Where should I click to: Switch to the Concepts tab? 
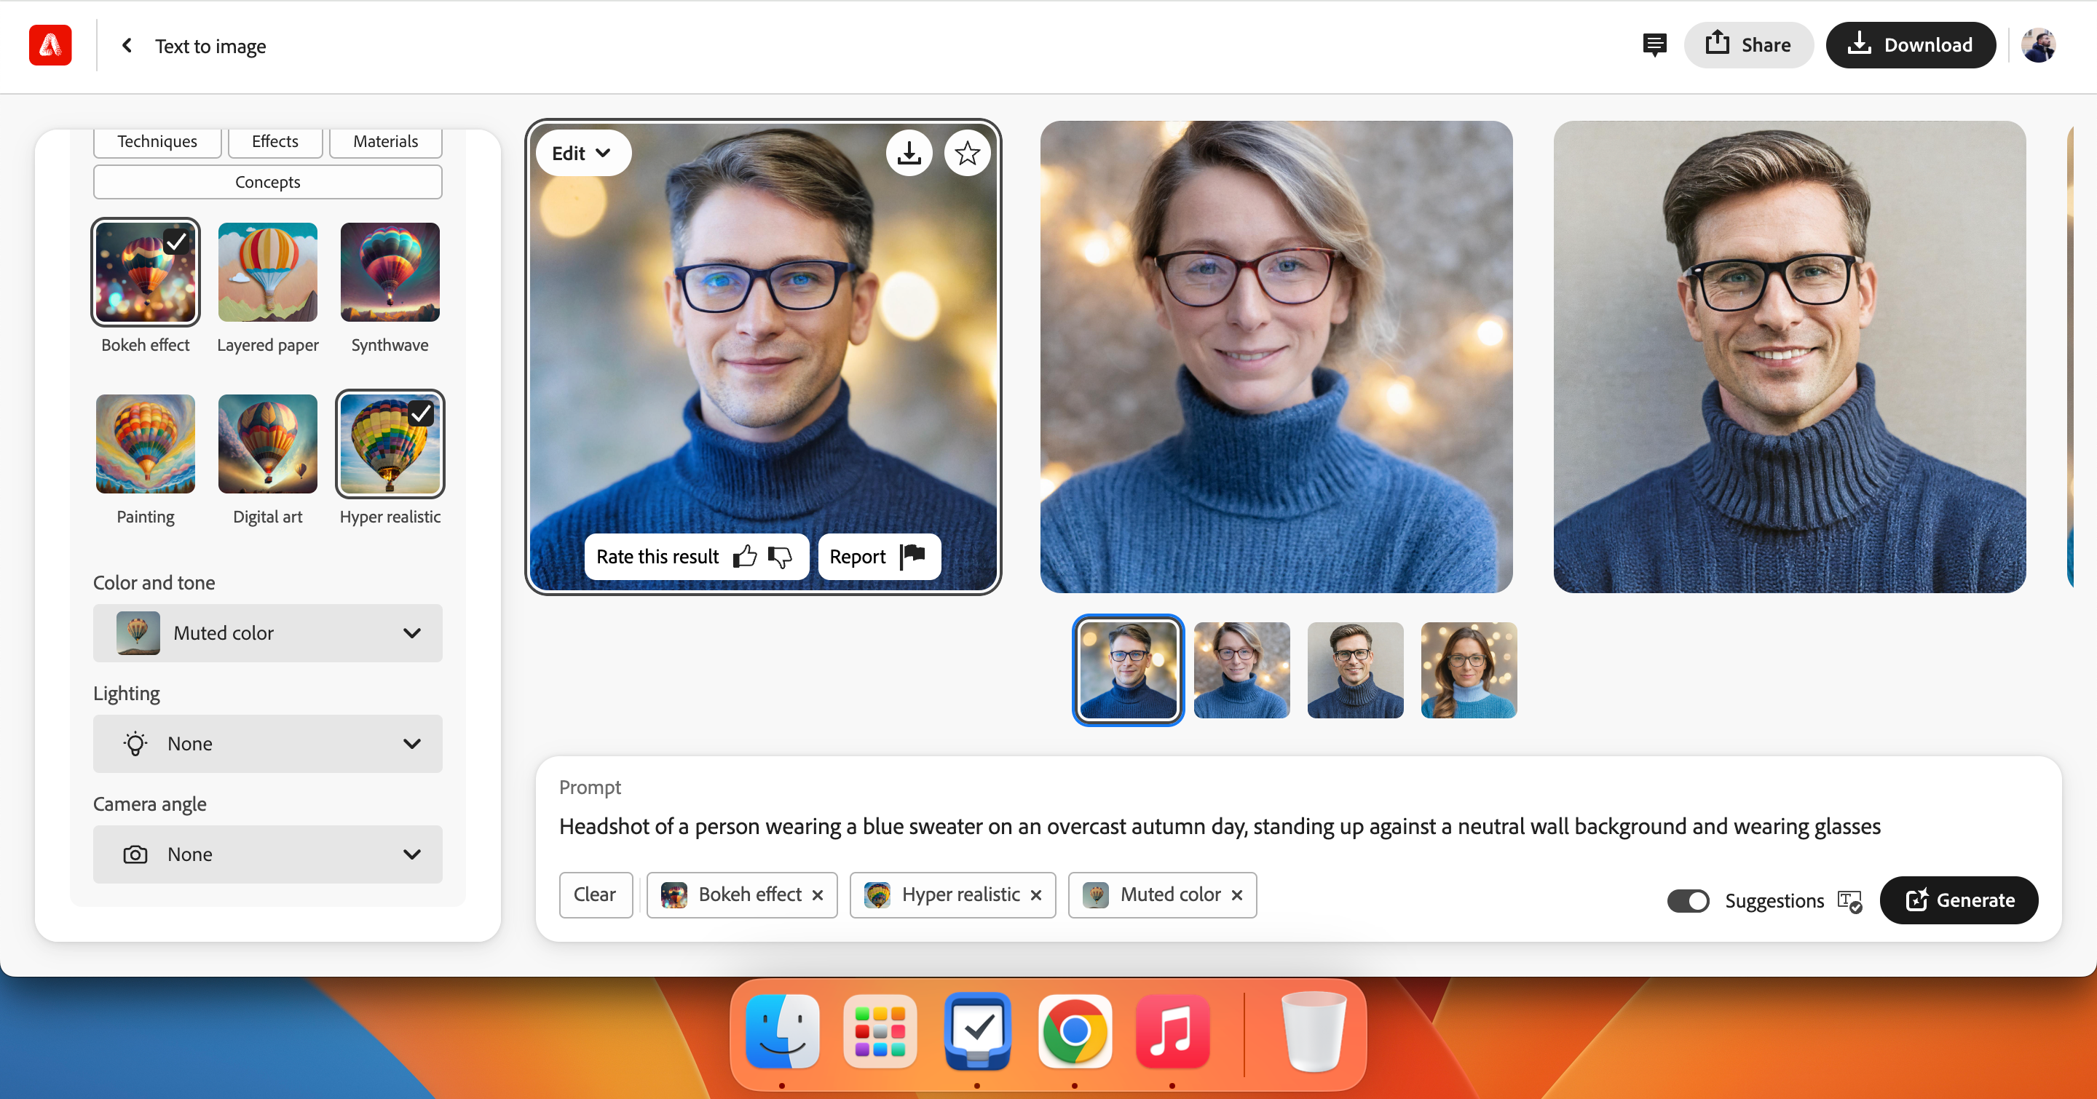pyautogui.click(x=268, y=182)
